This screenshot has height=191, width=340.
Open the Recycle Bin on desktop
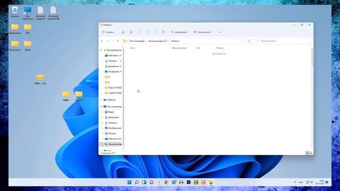tap(15, 11)
